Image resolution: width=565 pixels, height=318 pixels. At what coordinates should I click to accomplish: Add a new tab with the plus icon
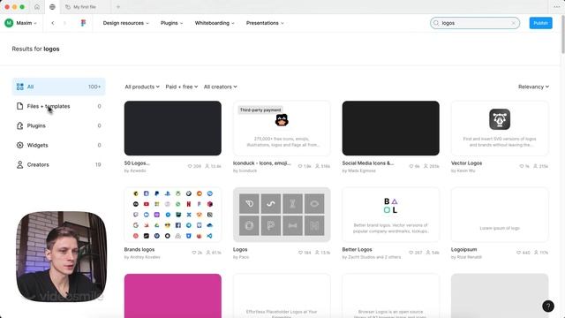[x=117, y=7]
